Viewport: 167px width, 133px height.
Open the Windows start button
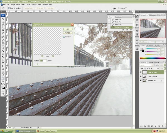coord(6,131)
